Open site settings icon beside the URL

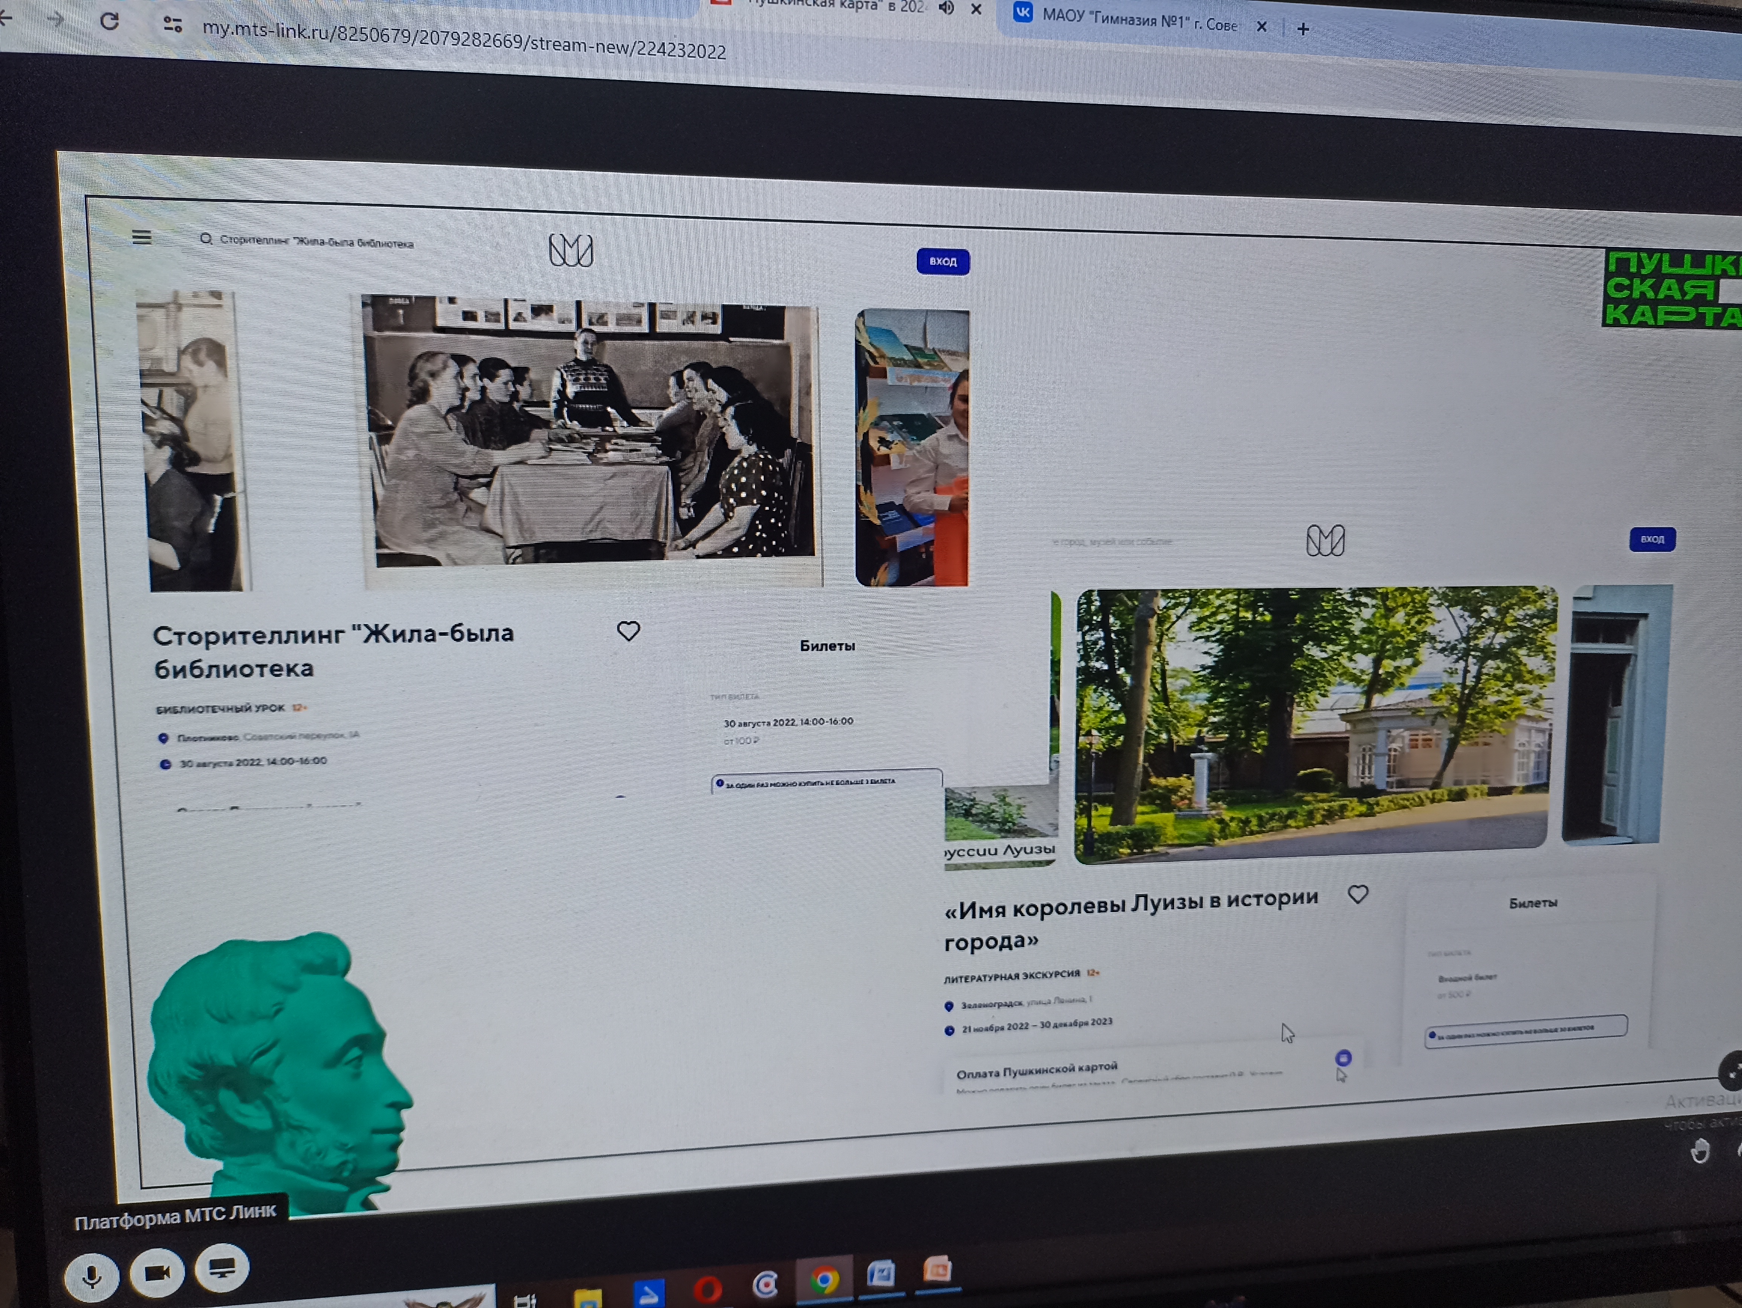173,24
